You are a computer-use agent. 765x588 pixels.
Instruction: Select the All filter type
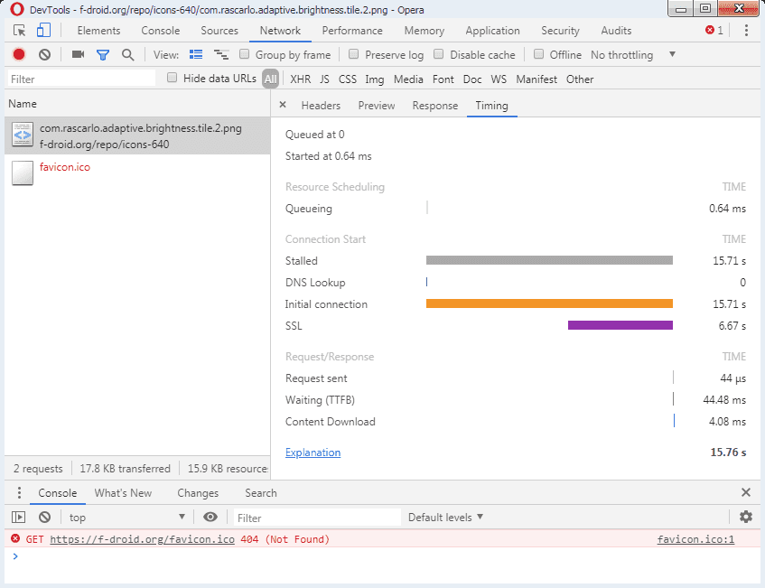pos(270,79)
